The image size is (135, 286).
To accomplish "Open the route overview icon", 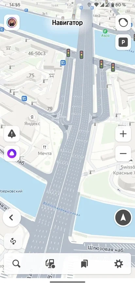I will coord(13,241).
